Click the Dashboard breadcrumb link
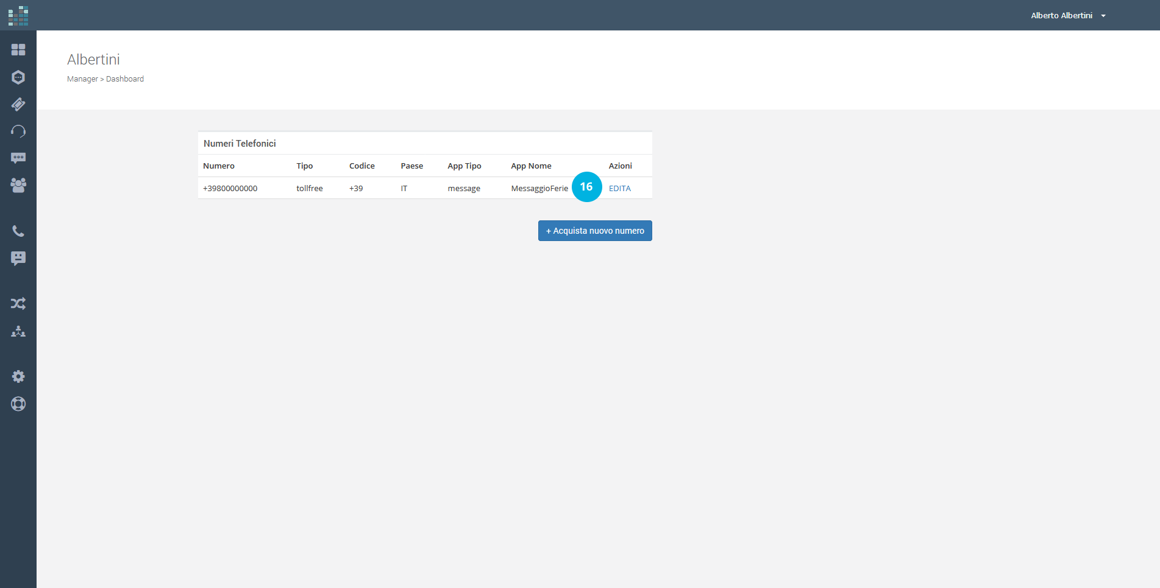This screenshot has height=588, width=1160. [125, 79]
